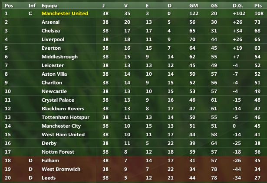Open Nottm Forest team entry
The height and width of the screenshot is (183, 267).
58,152
